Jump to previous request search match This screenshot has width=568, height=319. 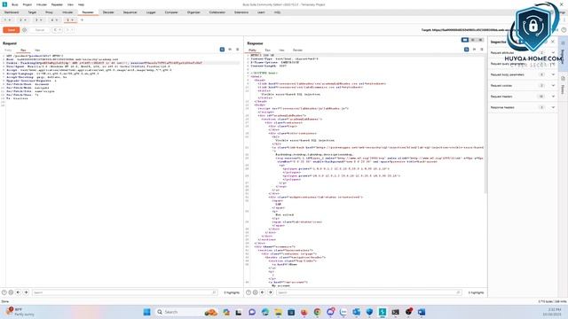(x=19, y=292)
